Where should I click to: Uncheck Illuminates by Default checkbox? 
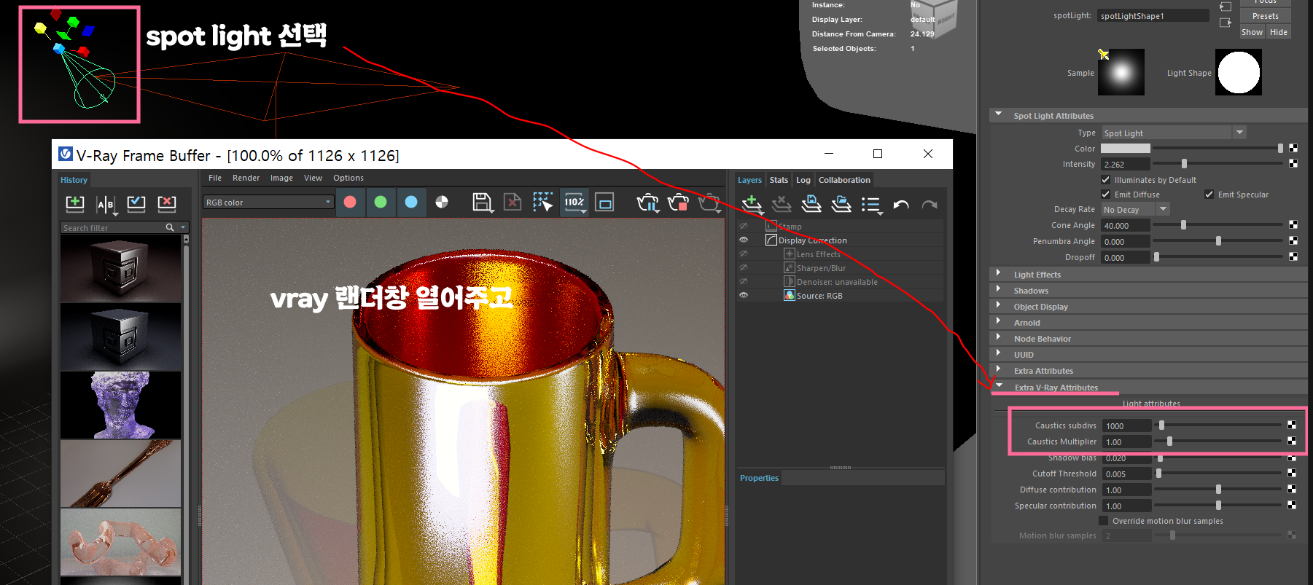click(x=1106, y=179)
